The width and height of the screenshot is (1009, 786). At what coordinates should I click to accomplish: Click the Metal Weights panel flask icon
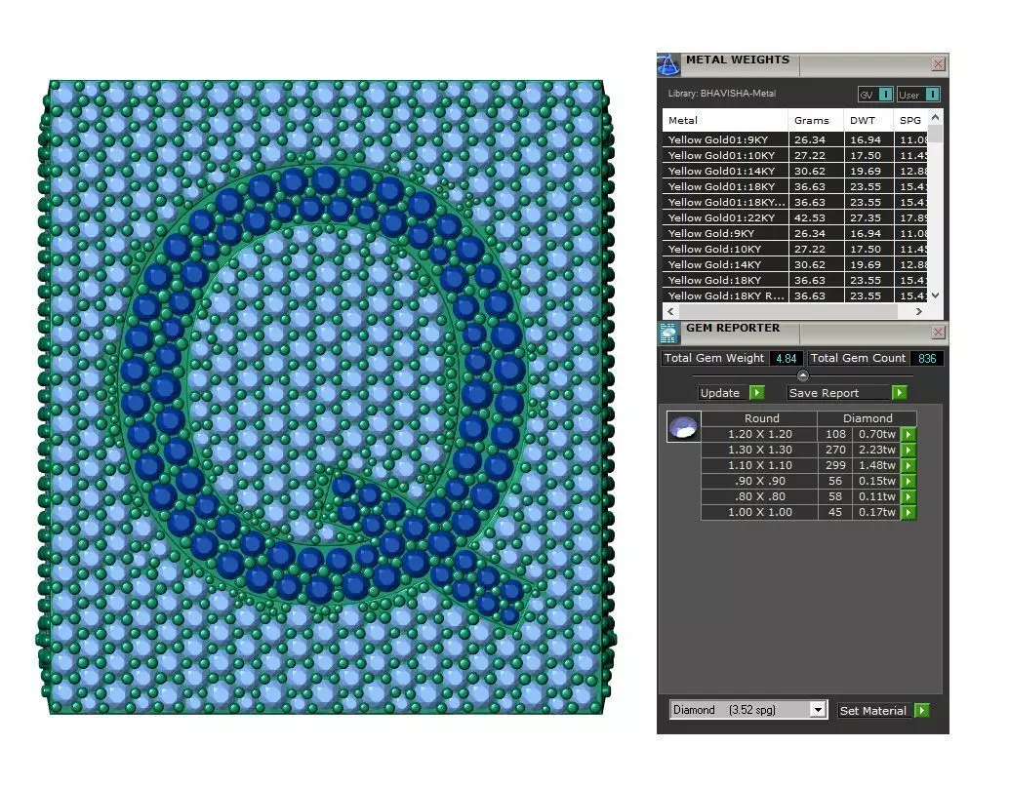pos(668,65)
